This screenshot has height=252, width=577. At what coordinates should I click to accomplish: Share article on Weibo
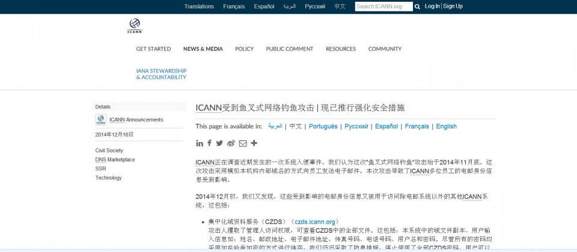pos(231,143)
